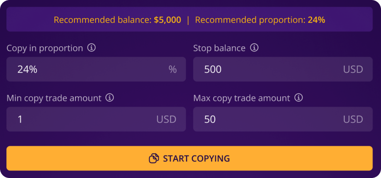Select the Stop balance input with 500
Image resolution: width=381 pixels, height=178 pixels.
283,69
